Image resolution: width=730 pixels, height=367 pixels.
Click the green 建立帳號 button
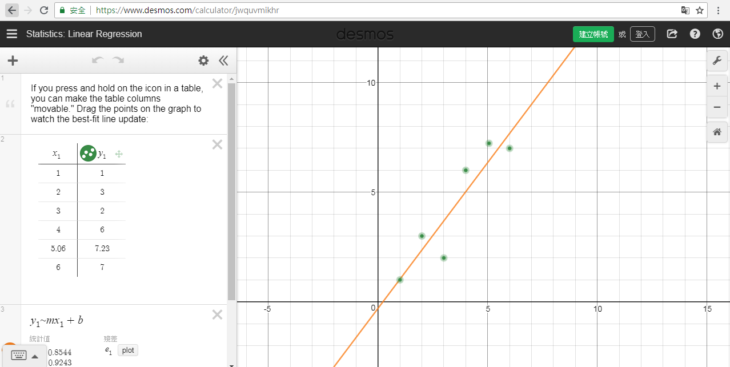[x=593, y=34]
